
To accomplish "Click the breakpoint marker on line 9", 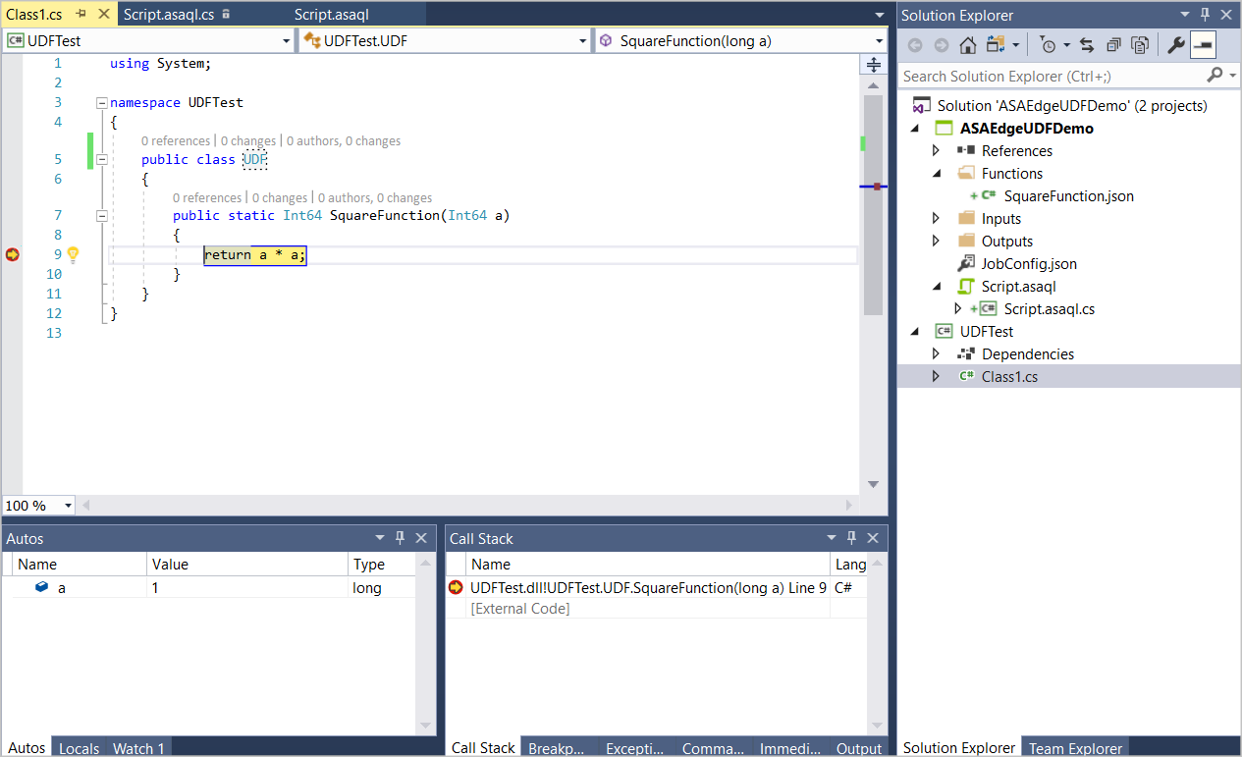I will point(13,253).
